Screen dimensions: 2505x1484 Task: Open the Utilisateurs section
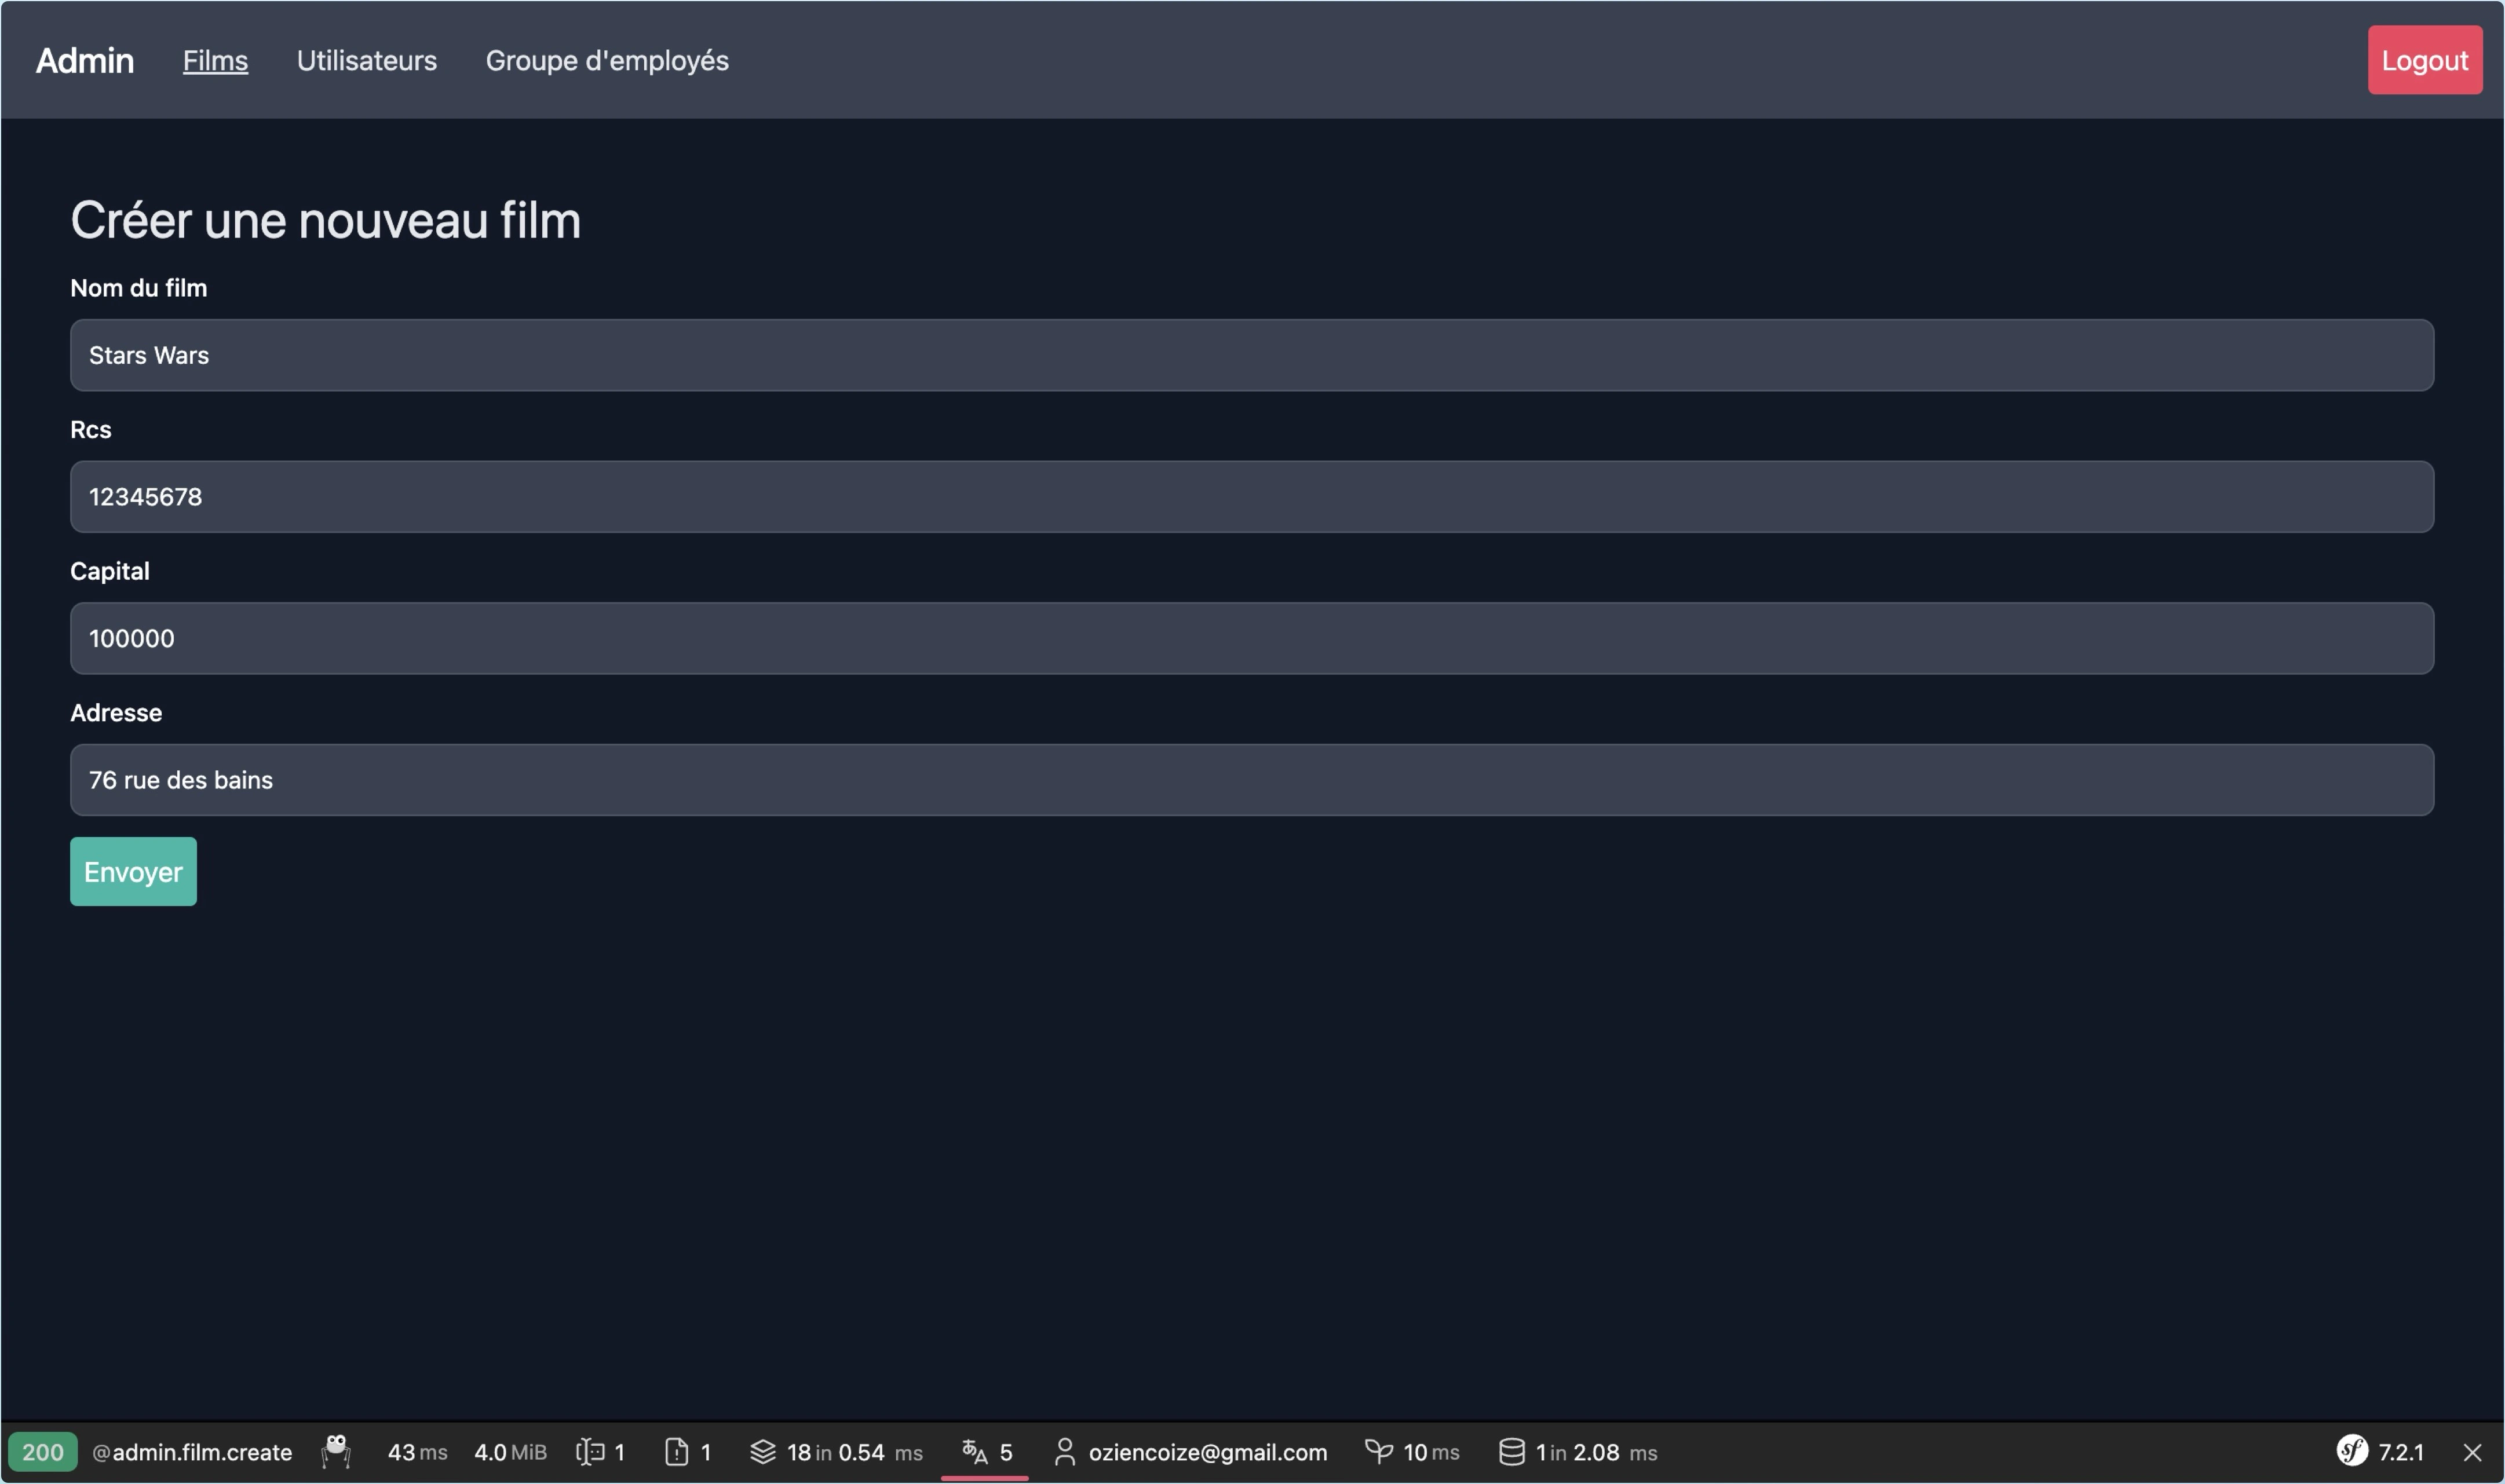(x=366, y=60)
